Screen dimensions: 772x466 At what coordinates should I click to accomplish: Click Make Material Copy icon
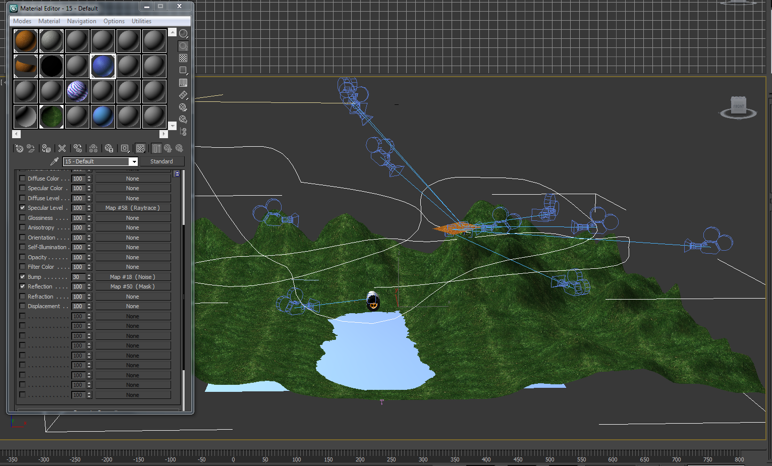point(78,148)
